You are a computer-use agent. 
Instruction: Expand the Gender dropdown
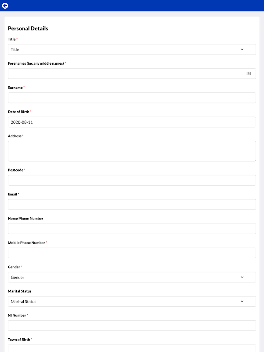tap(132, 277)
